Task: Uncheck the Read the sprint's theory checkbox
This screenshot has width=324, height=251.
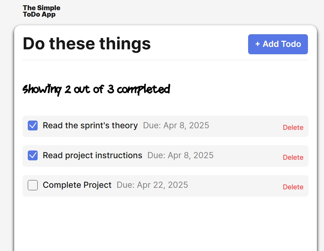Action: click(x=32, y=126)
